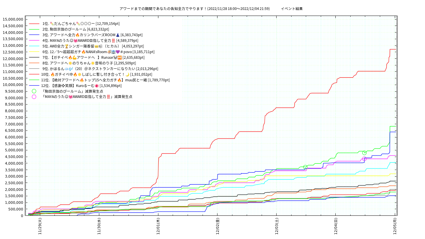
Task: Click the 11/29(火) date label on the x-axis
Action: click(40, 226)
